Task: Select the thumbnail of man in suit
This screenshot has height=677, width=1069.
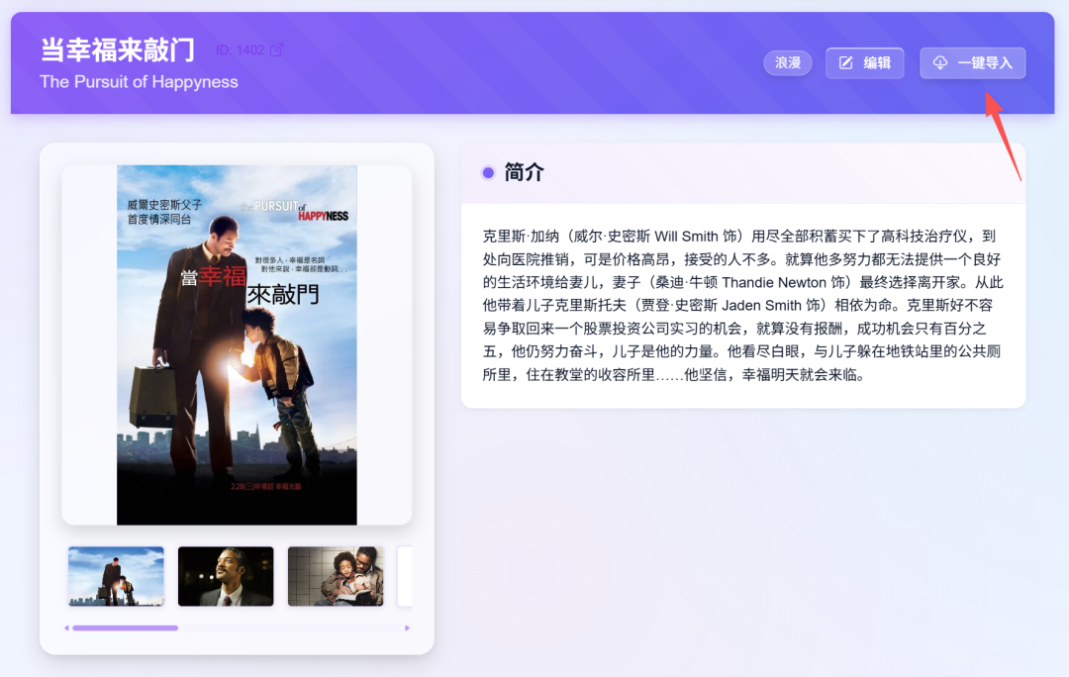Action: point(226,576)
